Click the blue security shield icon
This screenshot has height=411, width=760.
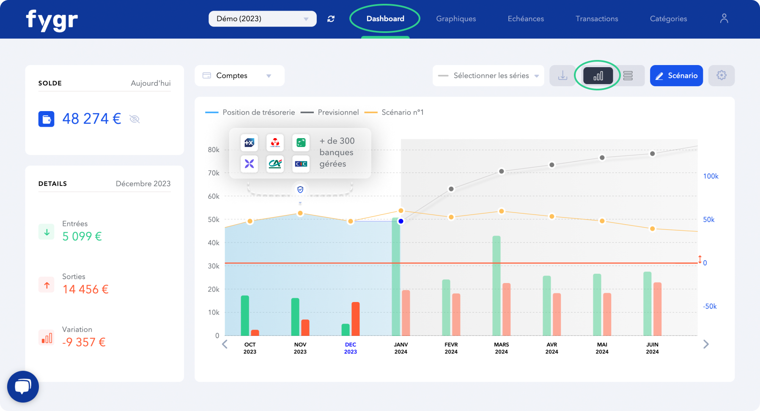tap(300, 190)
